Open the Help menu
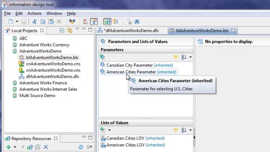 click(71, 14)
